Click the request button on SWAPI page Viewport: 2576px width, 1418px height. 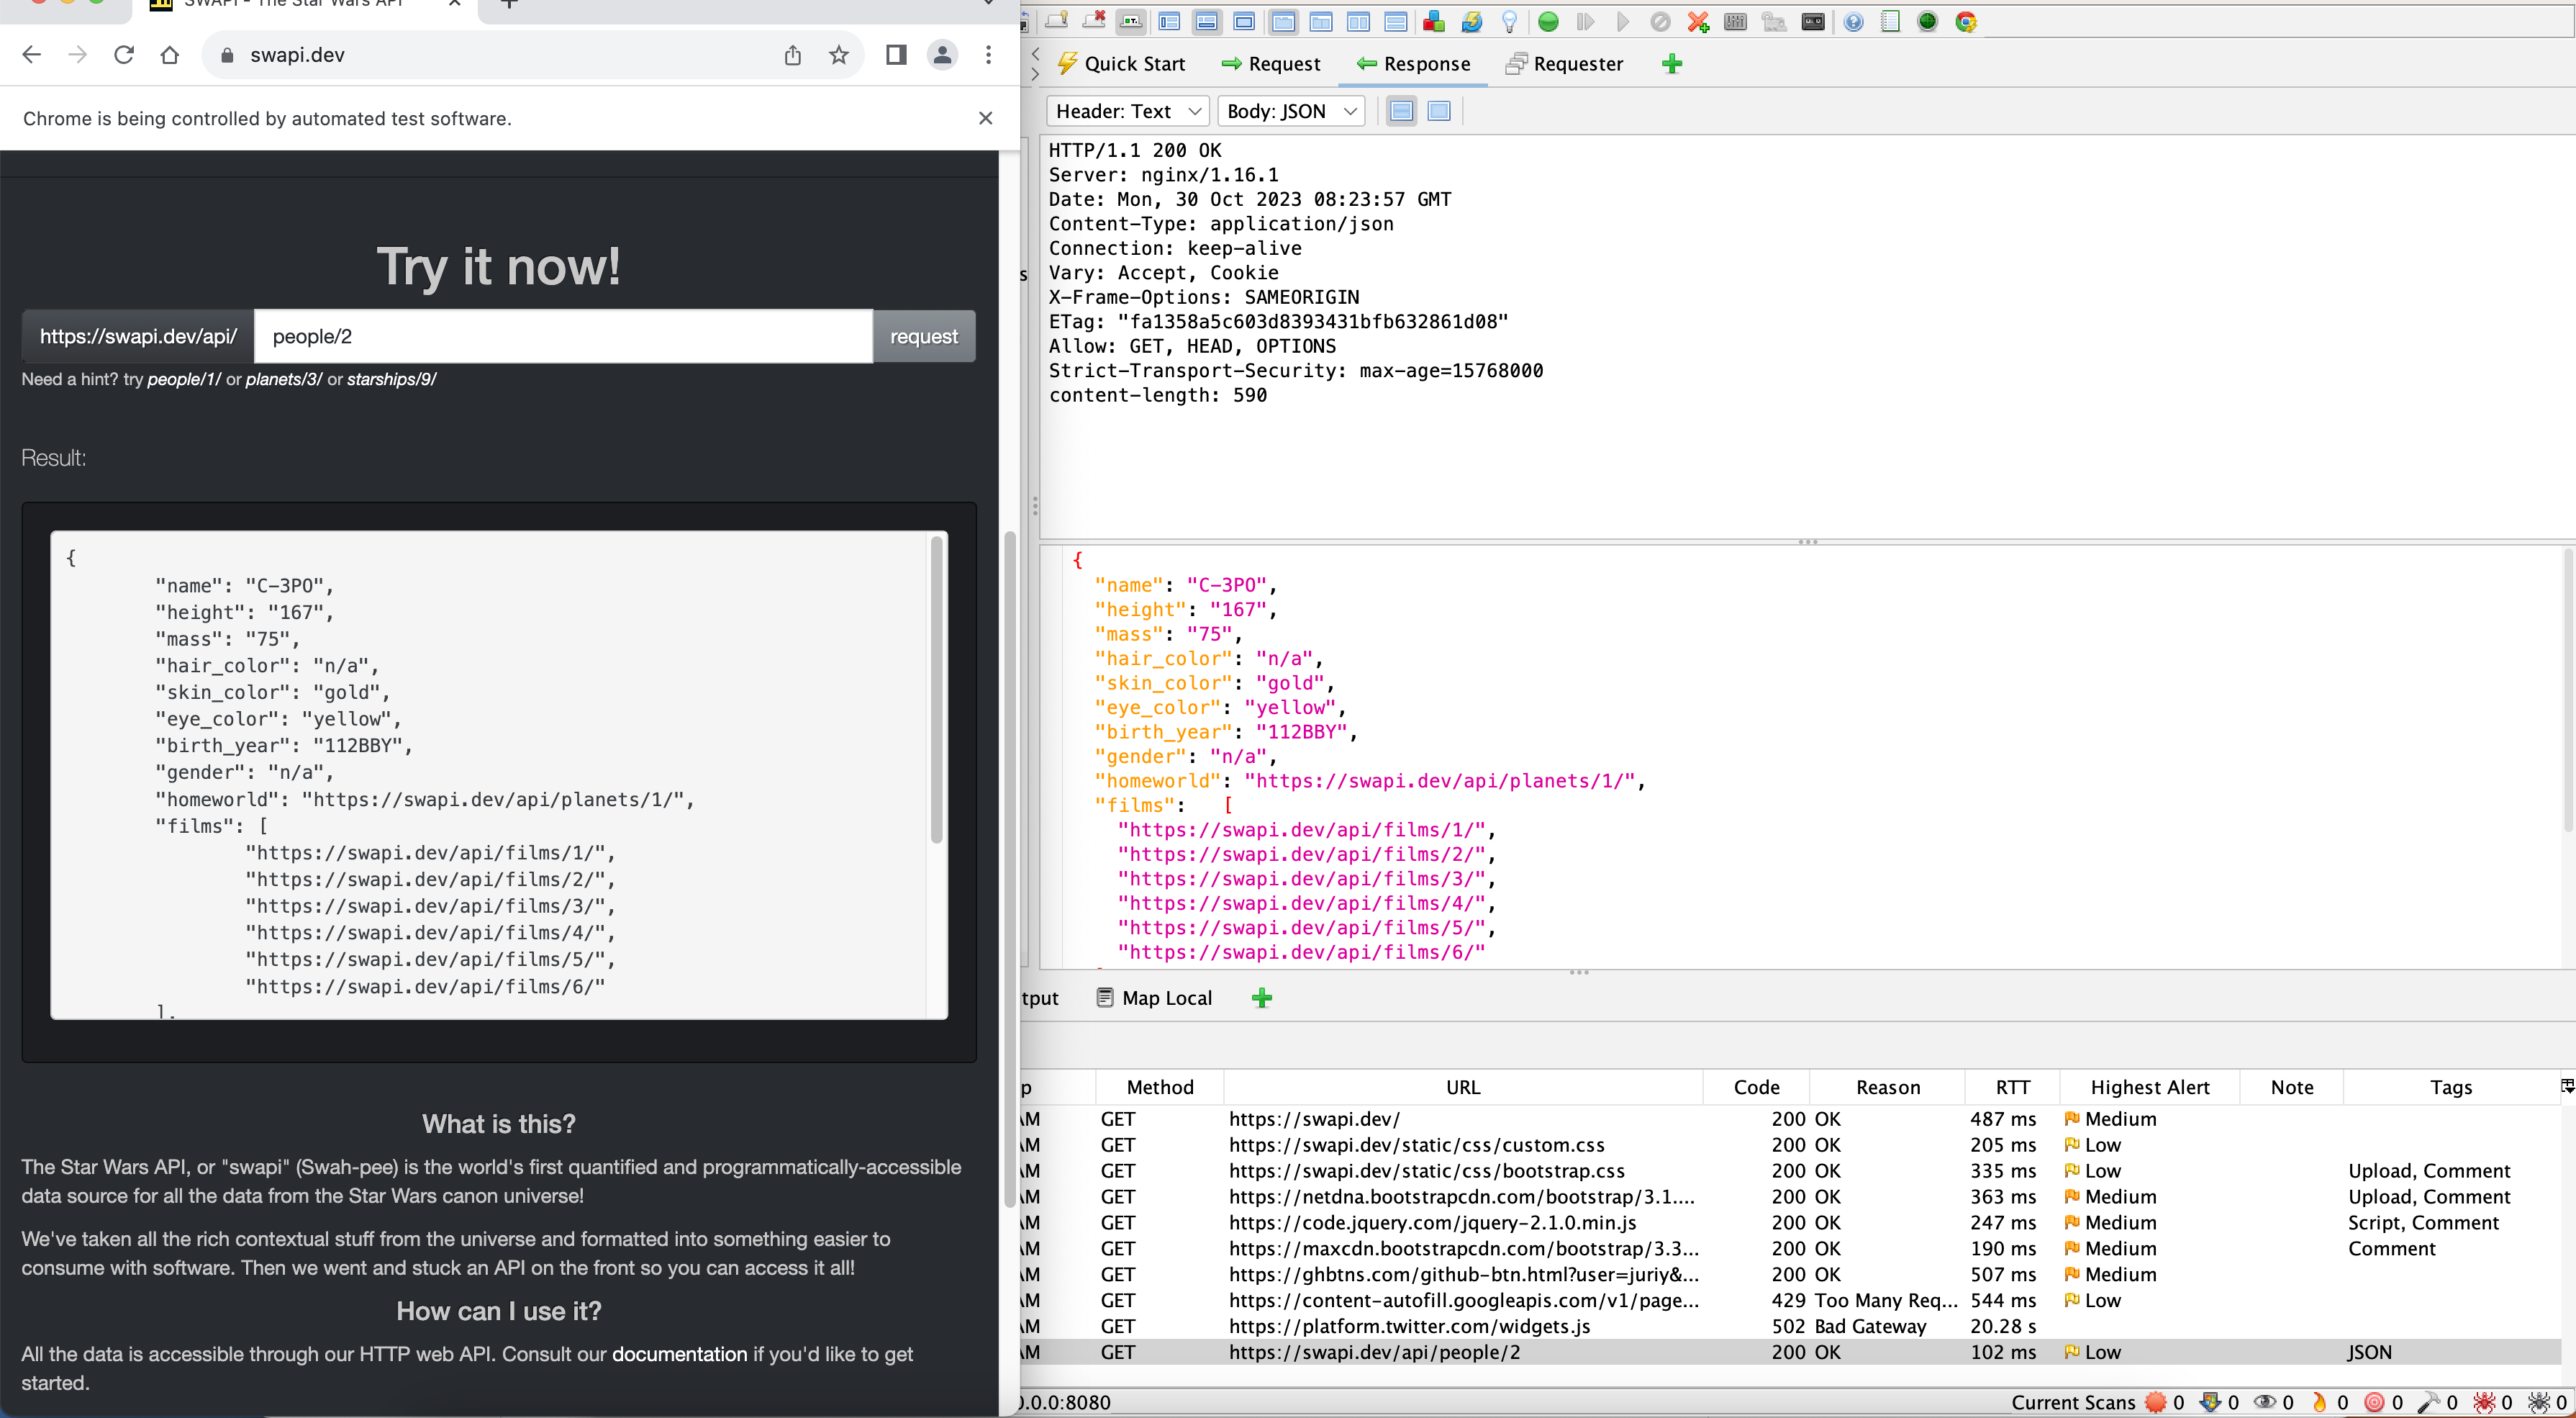(x=923, y=337)
